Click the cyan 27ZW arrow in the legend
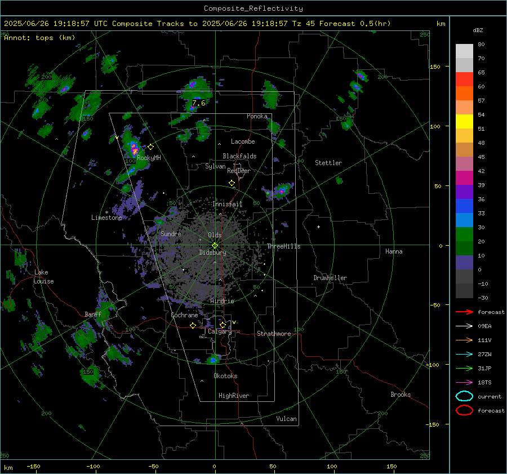507x474 pixels. click(x=464, y=355)
